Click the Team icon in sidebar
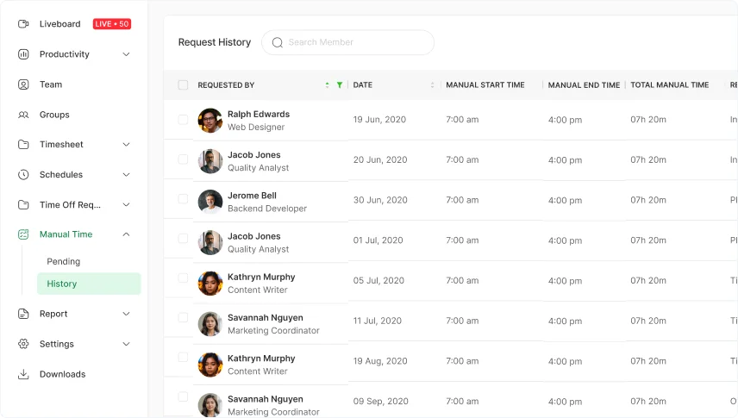Screen dimensions: 738x418 (23, 84)
